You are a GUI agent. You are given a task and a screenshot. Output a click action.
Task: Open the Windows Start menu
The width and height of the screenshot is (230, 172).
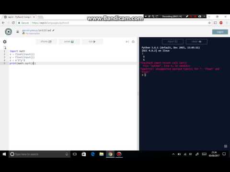coord(4,154)
